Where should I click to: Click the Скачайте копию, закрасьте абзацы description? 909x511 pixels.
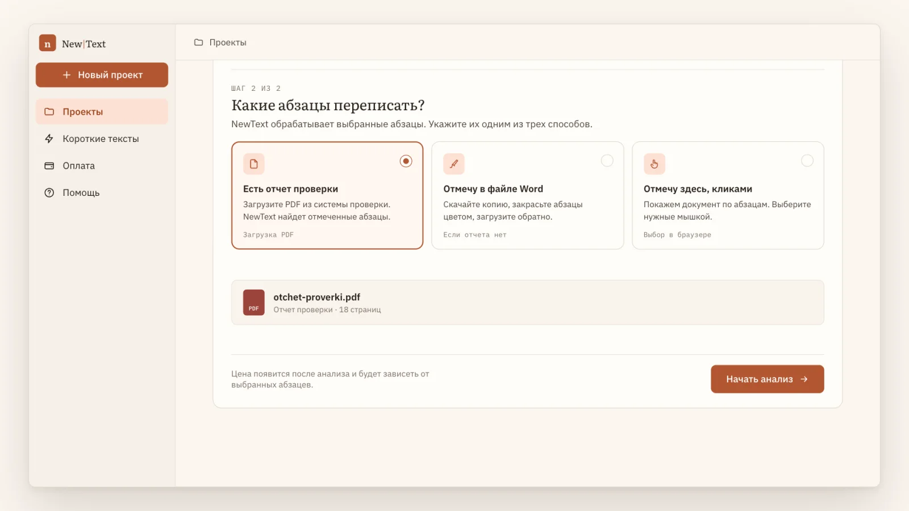pyautogui.click(x=513, y=211)
